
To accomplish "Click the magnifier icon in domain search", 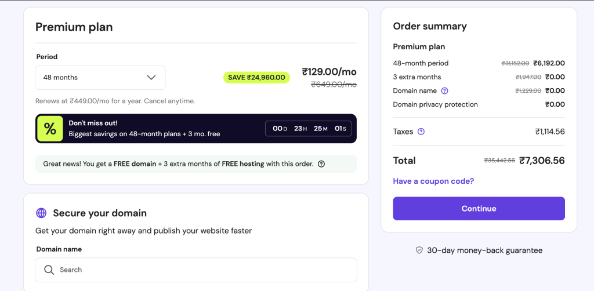I will (x=49, y=270).
